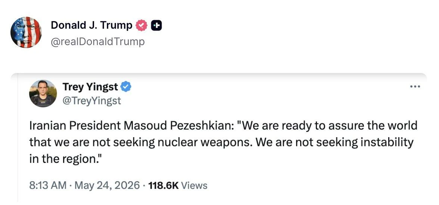Image resolution: width=439 pixels, height=205 pixels.
Task: Click the word "instability" in the post
Action: pyautogui.click(x=387, y=142)
